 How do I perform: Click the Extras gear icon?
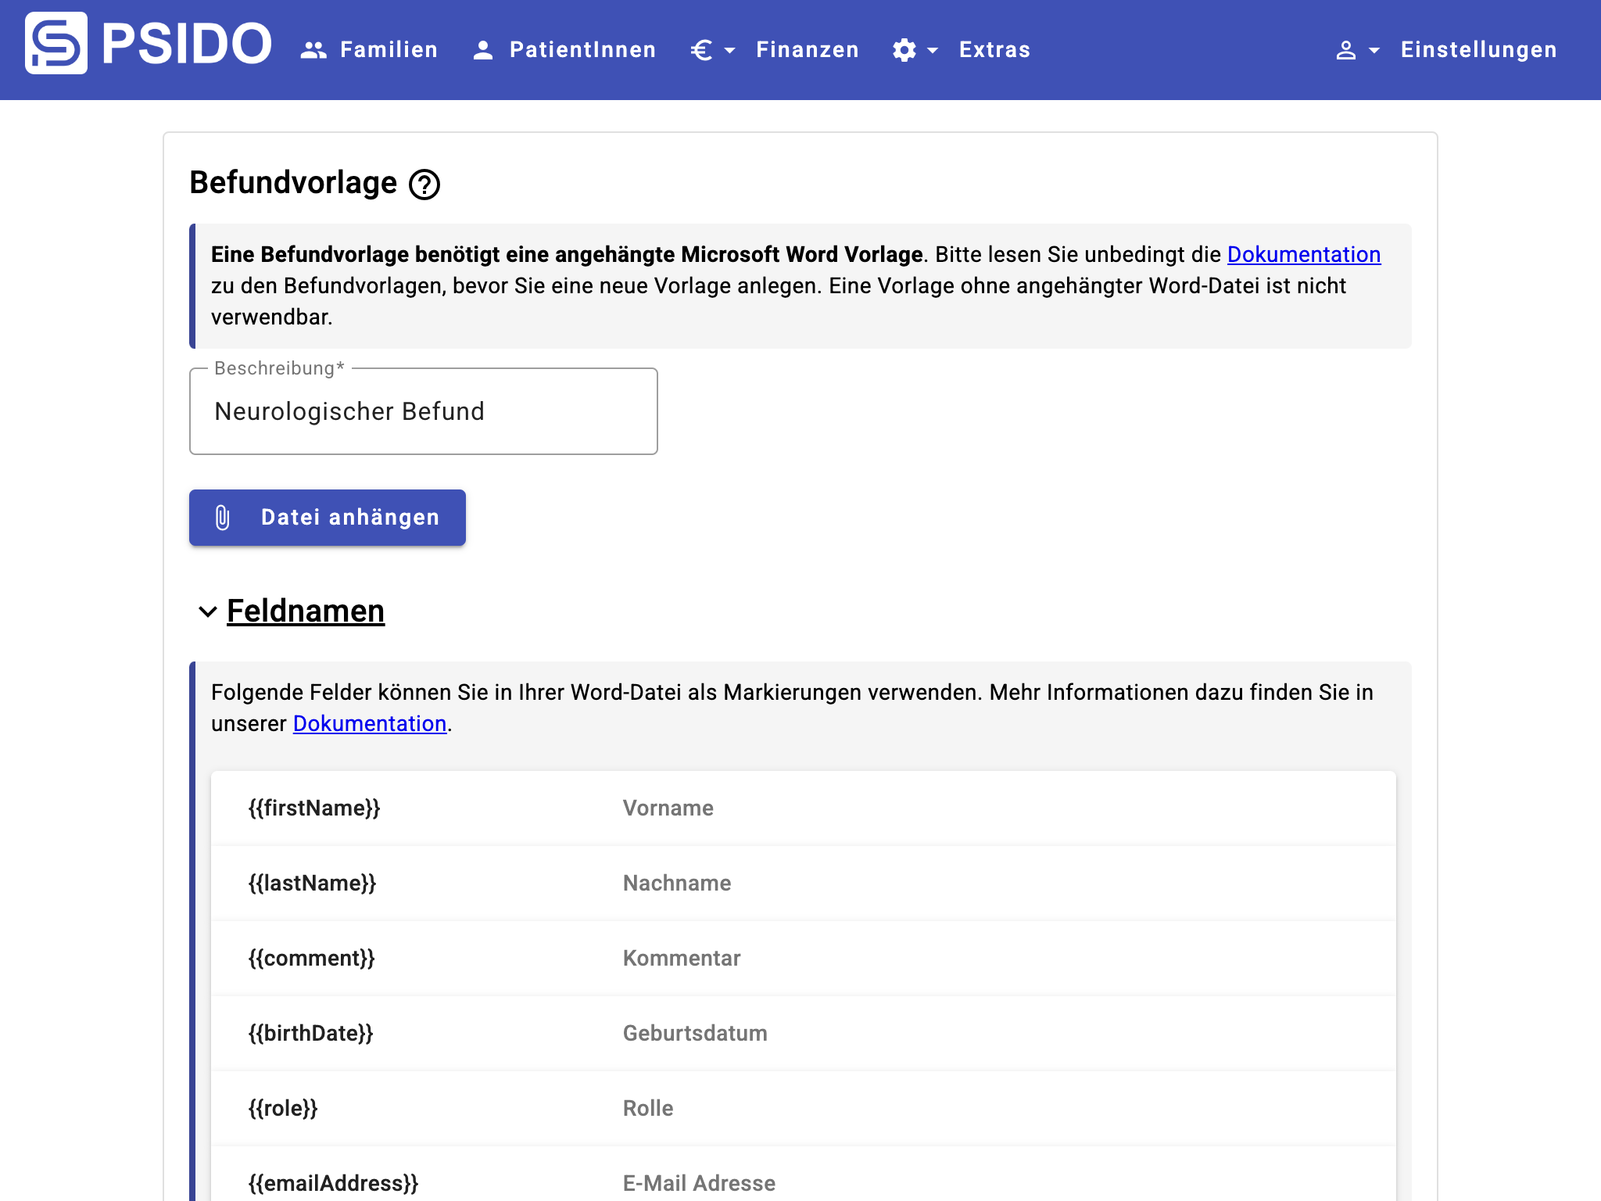pos(904,50)
